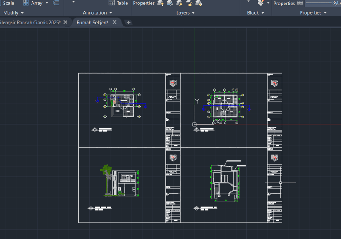The width and height of the screenshot is (341, 239).
Task: Expand the Annotation panel flyout
Action: [x=97, y=13]
